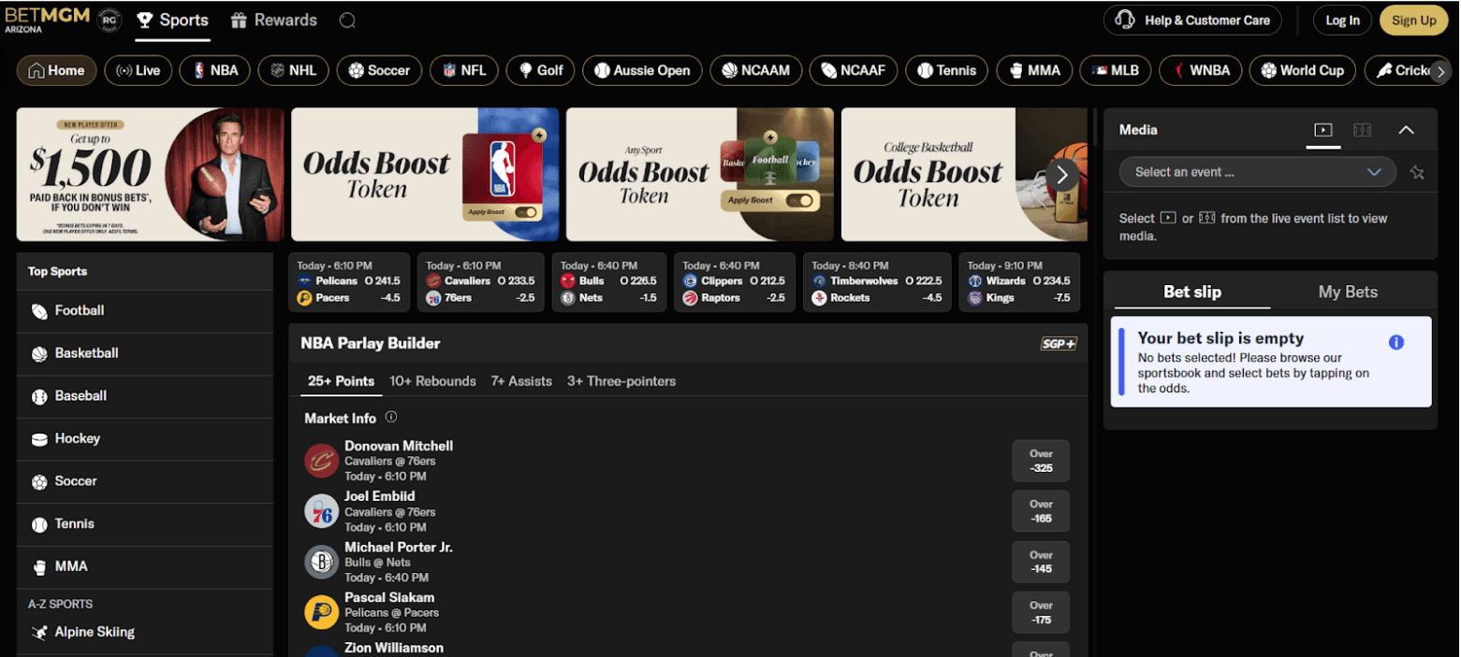Open Tennis in Top Sports sidebar

click(145, 524)
